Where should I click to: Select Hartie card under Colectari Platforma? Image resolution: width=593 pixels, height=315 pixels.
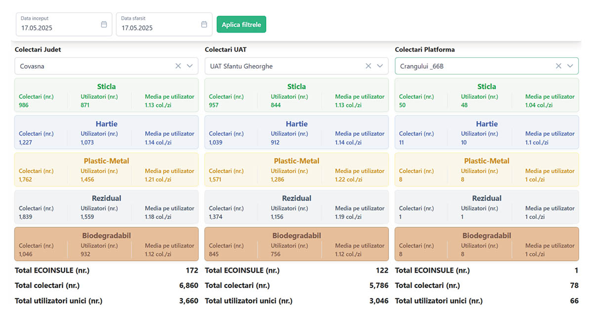(x=487, y=132)
